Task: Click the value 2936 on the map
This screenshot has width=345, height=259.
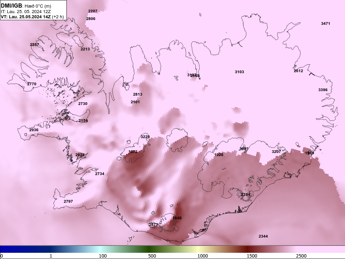Action: (x=34, y=130)
